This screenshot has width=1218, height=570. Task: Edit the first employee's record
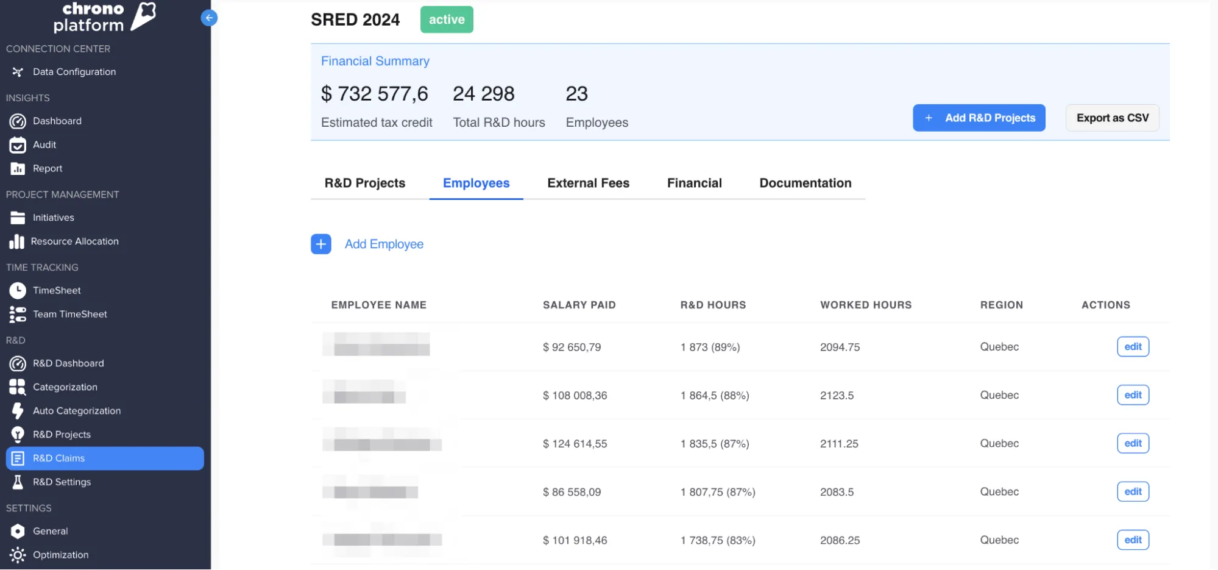pyautogui.click(x=1133, y=346)
